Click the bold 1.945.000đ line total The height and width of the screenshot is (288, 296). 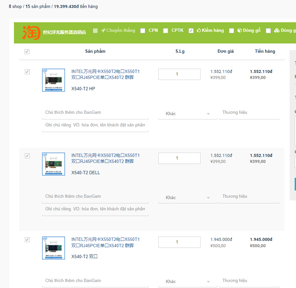tap(261, 240)
